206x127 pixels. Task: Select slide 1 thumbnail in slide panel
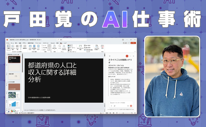tap(14, 60)
